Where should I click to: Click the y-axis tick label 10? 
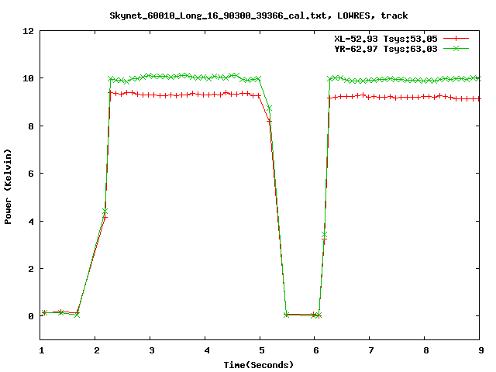coord(28,78)
